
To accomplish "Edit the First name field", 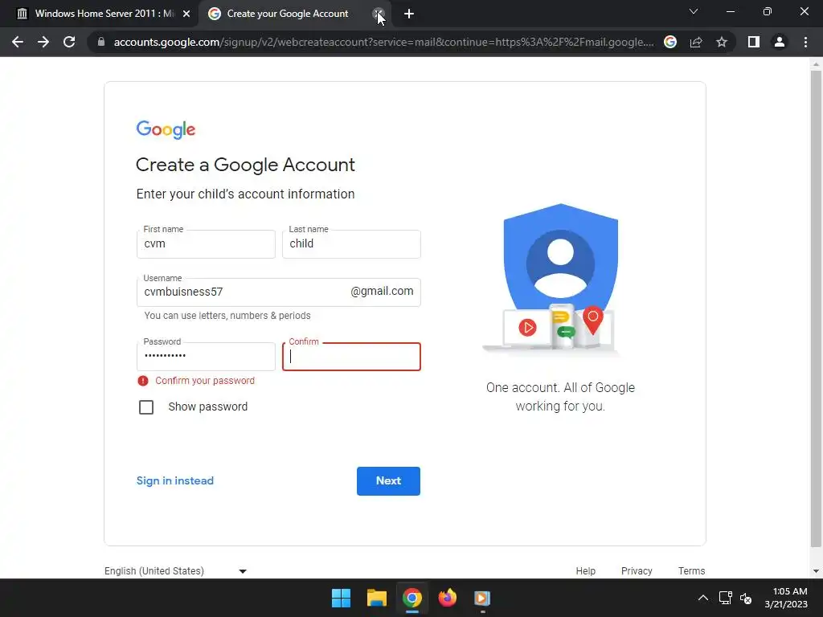I will click(x=206, y=244).
